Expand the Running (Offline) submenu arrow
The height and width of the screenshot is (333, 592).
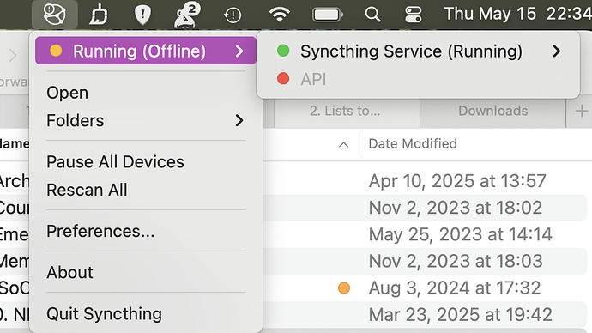point(239,51)
